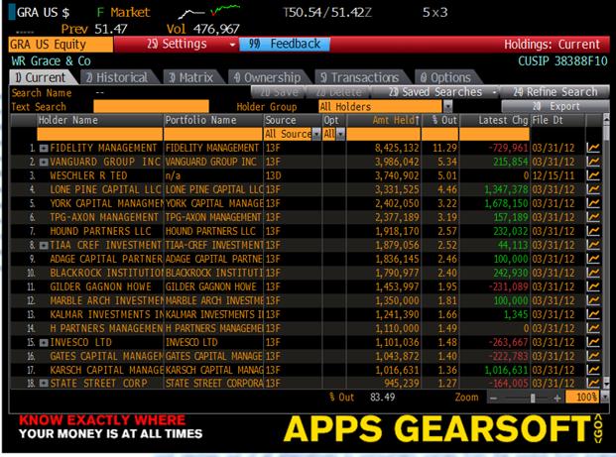The height and width of the screenshot is (457, 616).
Task: Open chart icon for Weschler R Ted row
Action: [593, 175]
